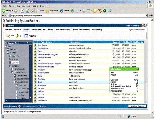155x120 pixels.
Task: Open the Quantum Art, Inc. copyright link
Action: point(23,112)
